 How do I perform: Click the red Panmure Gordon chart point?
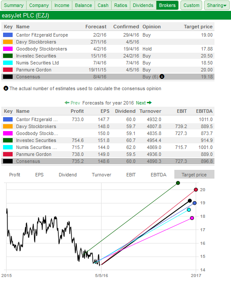pyautogui.click(x=196, y=189)
